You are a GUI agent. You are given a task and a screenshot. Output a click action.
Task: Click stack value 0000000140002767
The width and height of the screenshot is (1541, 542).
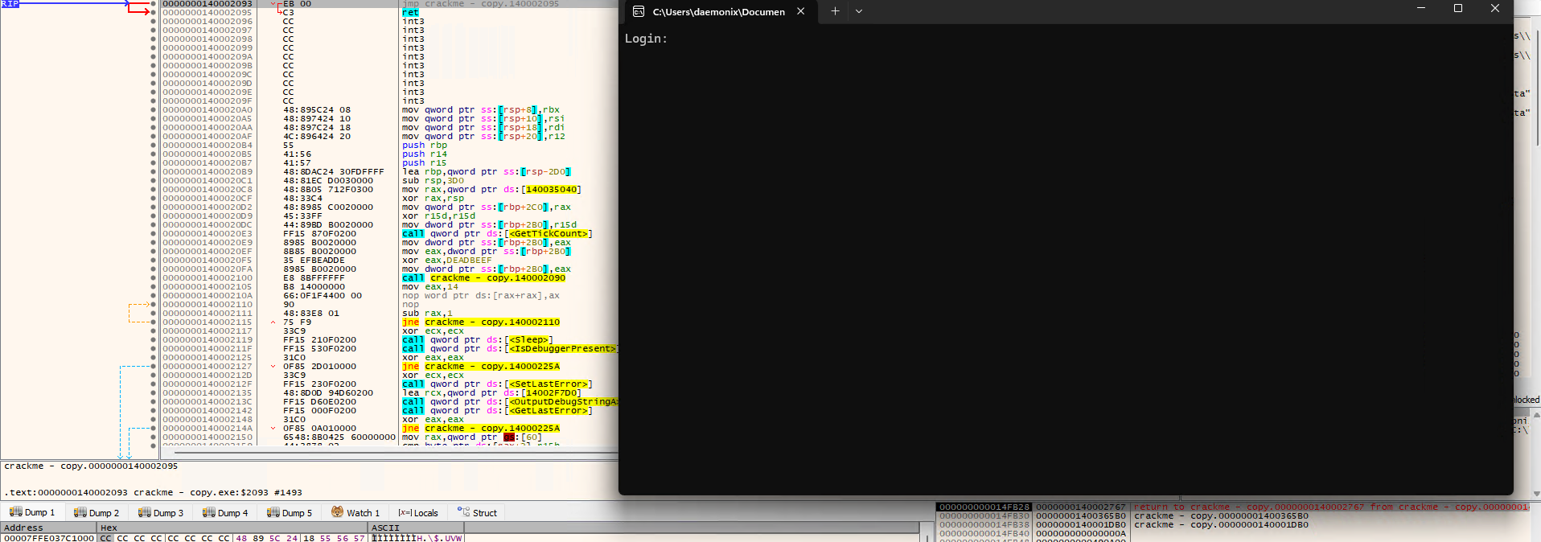[1080, 507]
